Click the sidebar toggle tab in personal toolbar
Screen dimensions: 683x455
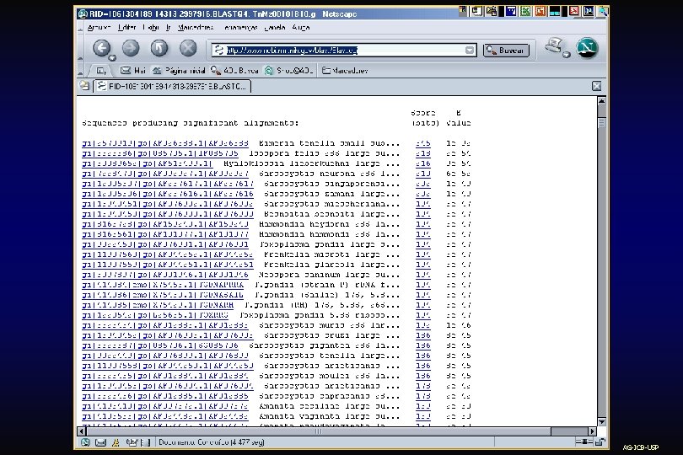point(100,70)
